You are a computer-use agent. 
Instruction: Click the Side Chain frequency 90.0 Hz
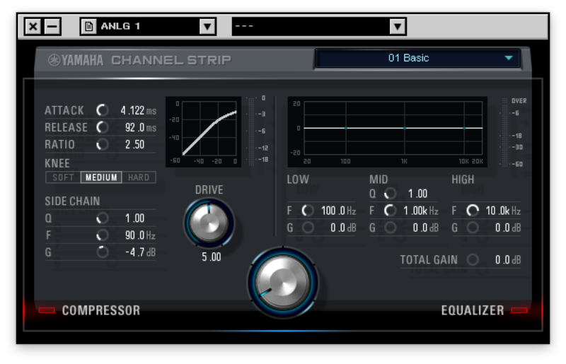(x=140, y=235)
